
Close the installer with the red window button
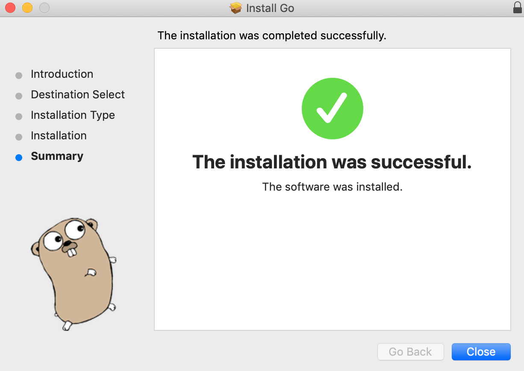pyautogui.click(x=10, y=8)
